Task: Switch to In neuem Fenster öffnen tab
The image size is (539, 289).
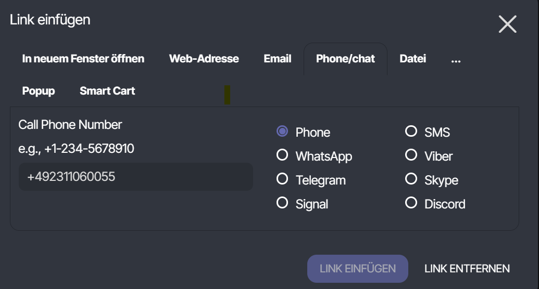Action: click(83, 59)
